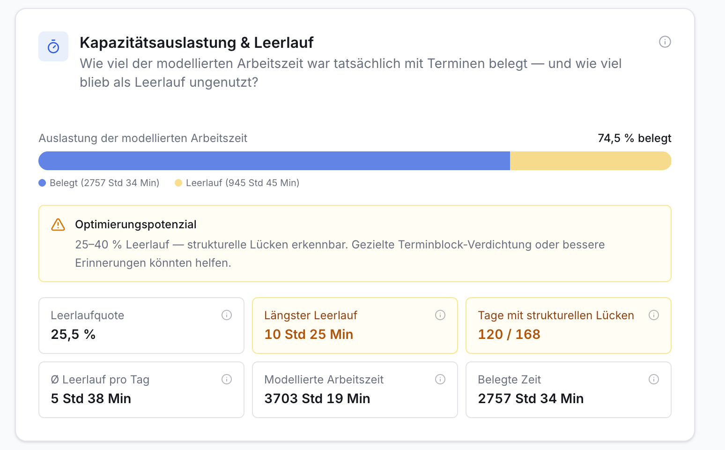The image size is (725, 450).
Task: Click 'Belegt (2757 Std 34 Min)' legend text
Action: coord(104,183)
